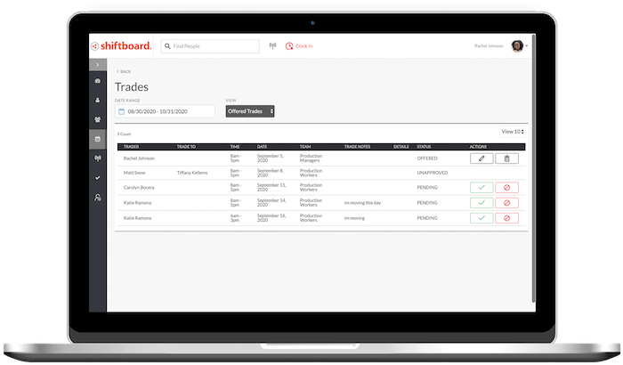Open the date range picker field
Viewport: 623px width, 365px height.
166,111
